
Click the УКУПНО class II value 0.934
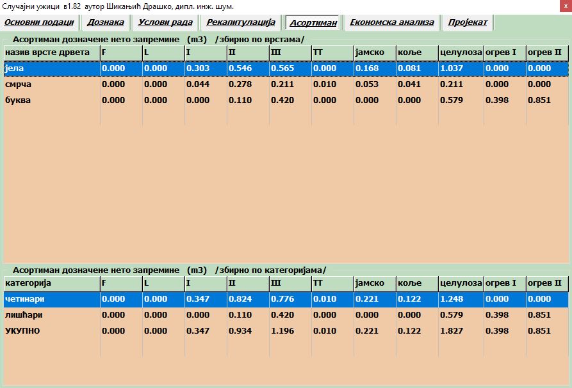(x=240, y=331)
